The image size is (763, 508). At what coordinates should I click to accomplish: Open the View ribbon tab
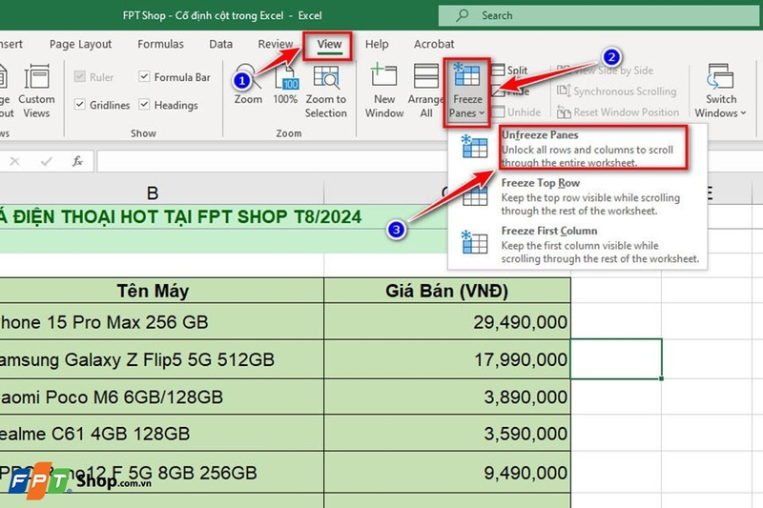coord(329,44)
